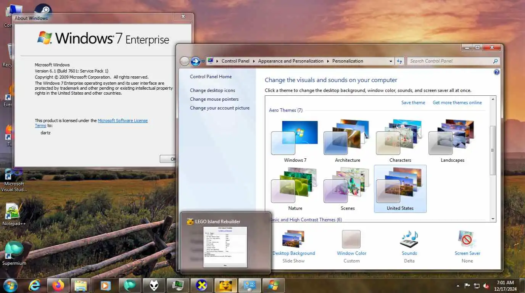Go back in Control Panel window

[185, 61]
